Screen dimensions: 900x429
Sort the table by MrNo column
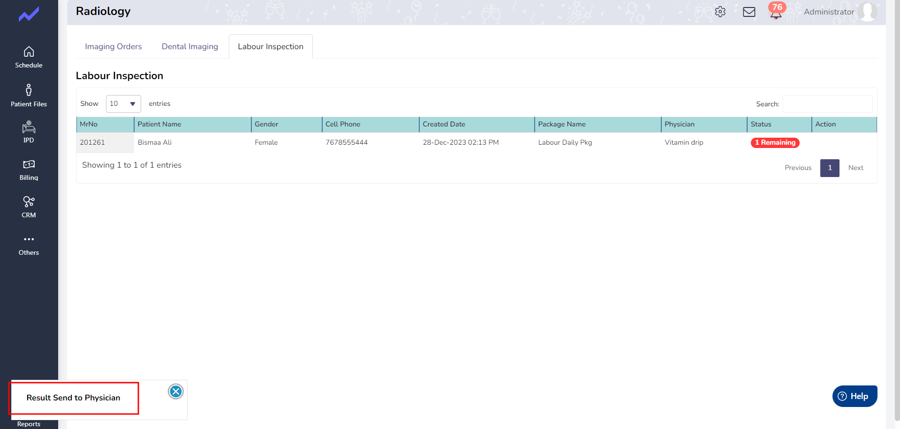(105, 125)
